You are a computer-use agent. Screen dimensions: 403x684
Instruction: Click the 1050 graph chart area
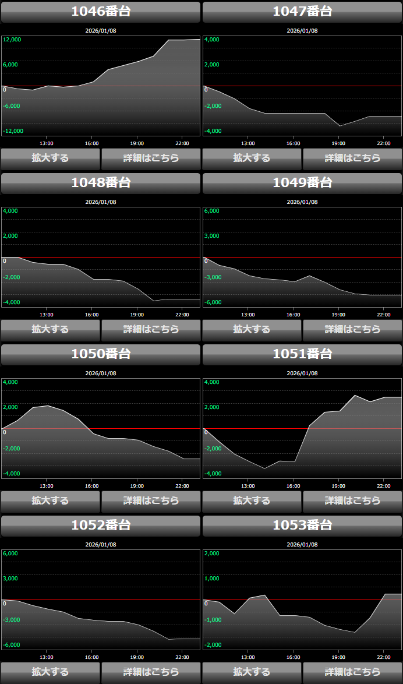click(x=101, y=429)
